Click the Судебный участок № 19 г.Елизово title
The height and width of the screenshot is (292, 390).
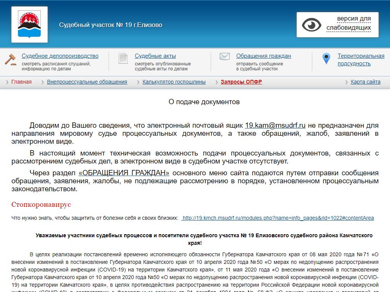pos(110,25)
